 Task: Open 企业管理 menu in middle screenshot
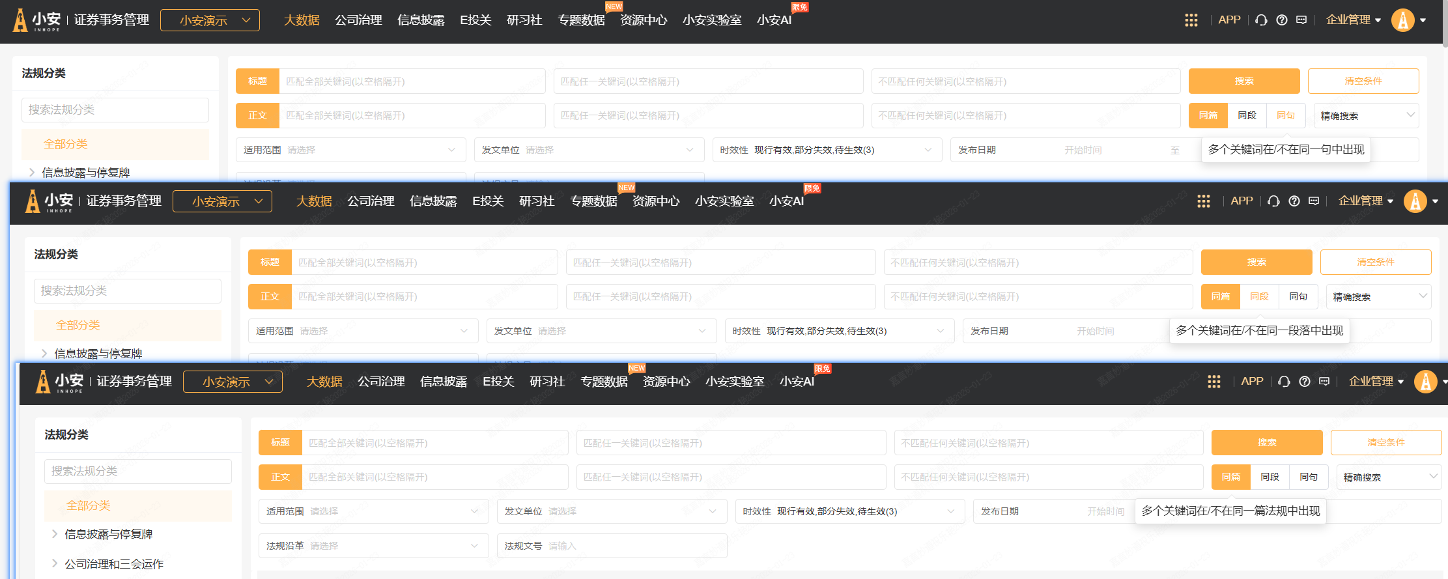coord(1366,201)
